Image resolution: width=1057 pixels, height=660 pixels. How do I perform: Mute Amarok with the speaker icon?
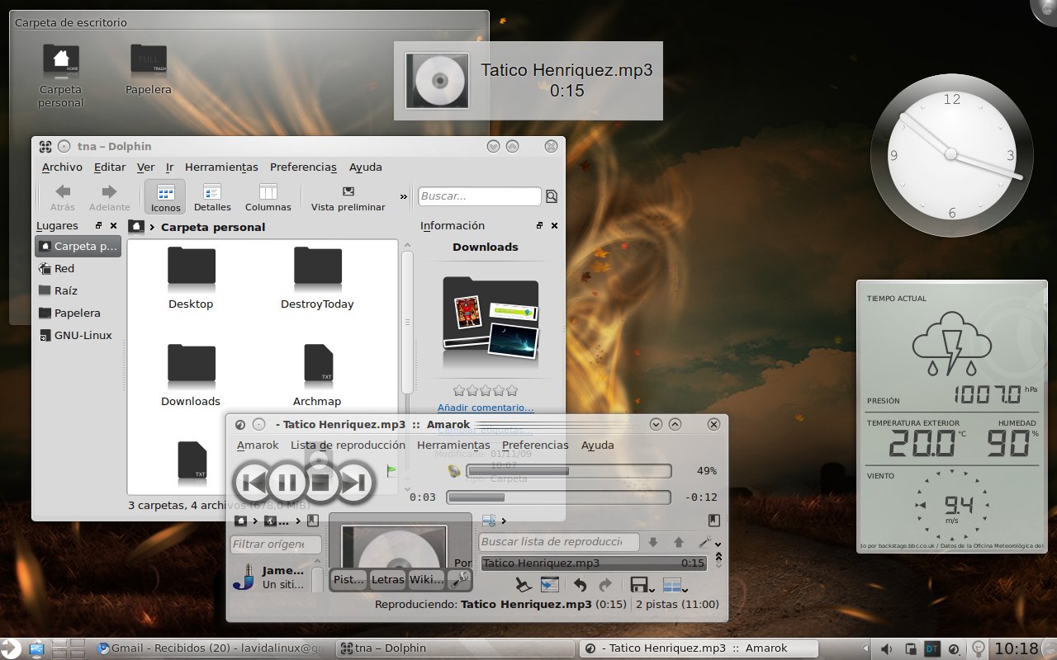click(454, 471)
